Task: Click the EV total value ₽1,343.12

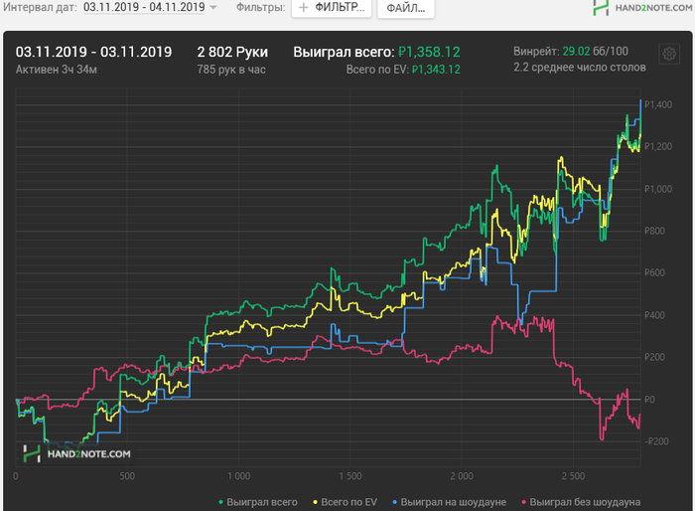Action: (436, 70)
